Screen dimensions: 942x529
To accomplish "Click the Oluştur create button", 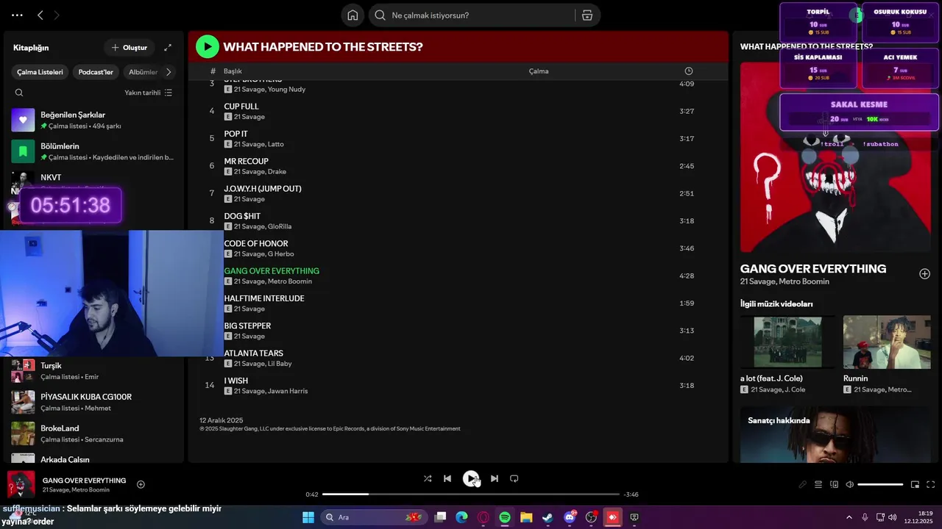I will pos(129,48).
